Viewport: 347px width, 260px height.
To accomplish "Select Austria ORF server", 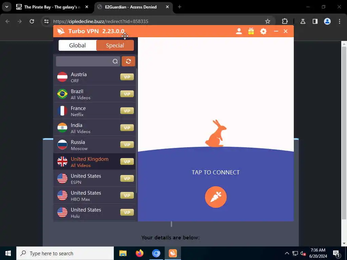I will pyautogui.click(x=95, y=77).
